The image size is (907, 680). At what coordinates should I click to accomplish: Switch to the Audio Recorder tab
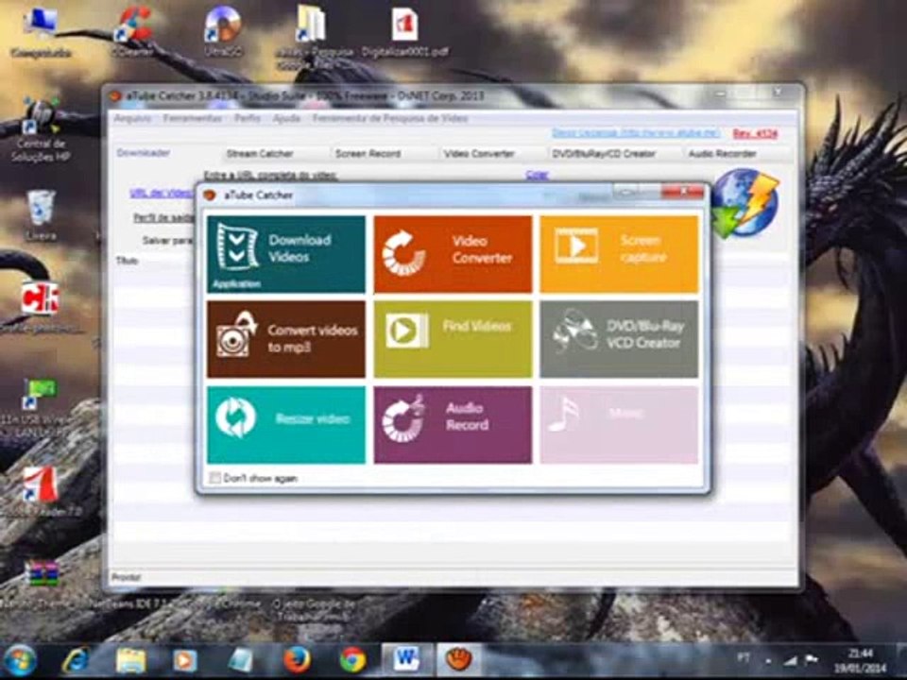(x=723, y=154)
